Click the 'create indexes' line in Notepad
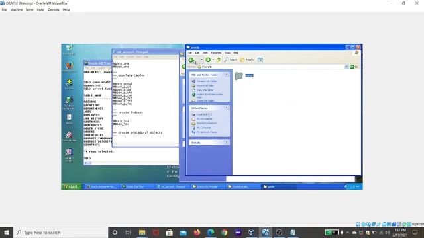The height and width of the screenshot is (238, 424). tap(131, 112)
